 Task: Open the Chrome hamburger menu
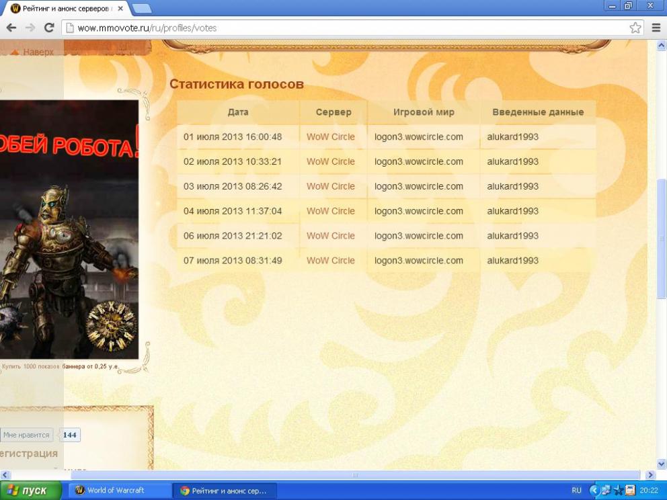click(x=656, y=28)
